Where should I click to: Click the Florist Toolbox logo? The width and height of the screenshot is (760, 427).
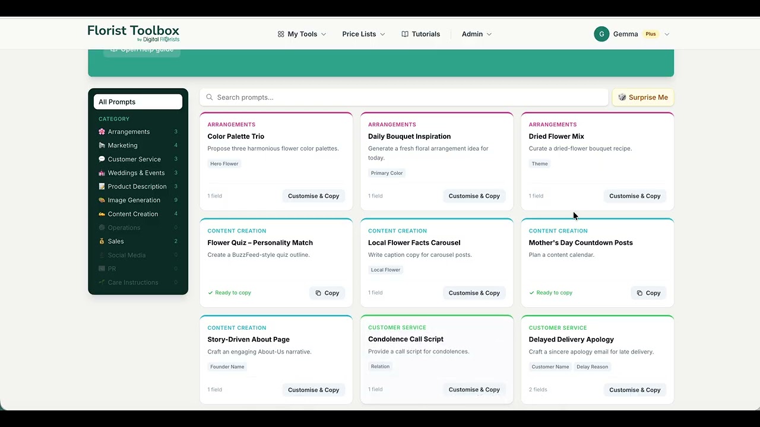click(134, 33)
